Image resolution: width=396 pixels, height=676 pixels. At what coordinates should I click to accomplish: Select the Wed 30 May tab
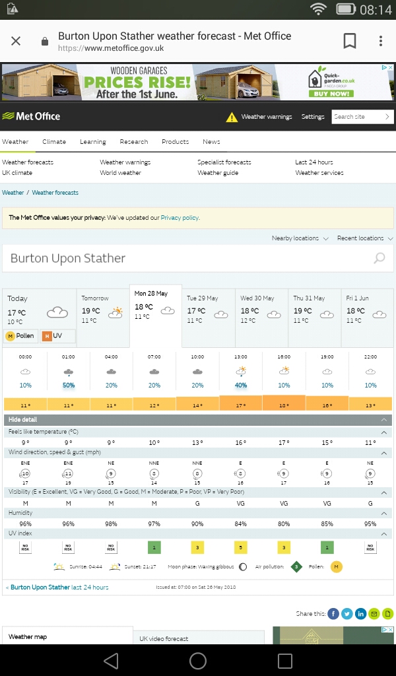(261, 318)
